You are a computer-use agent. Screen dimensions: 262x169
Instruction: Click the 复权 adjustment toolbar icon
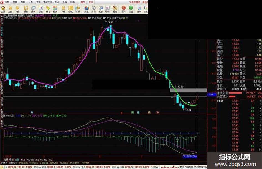pos(101,9)
